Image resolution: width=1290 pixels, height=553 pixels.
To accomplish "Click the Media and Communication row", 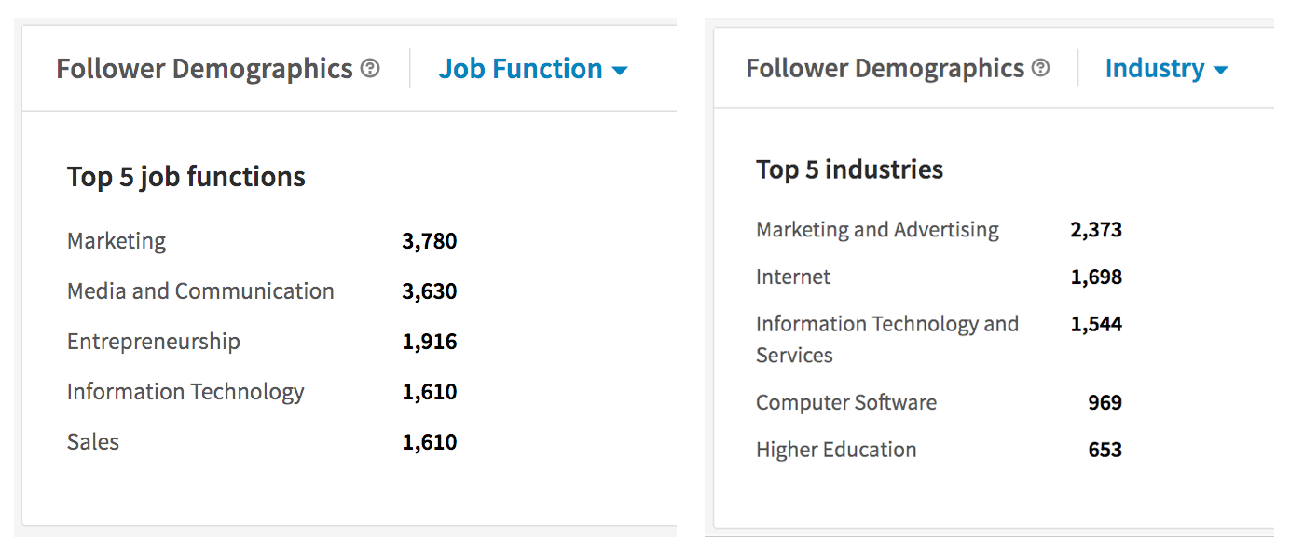I will pos(199,290).
